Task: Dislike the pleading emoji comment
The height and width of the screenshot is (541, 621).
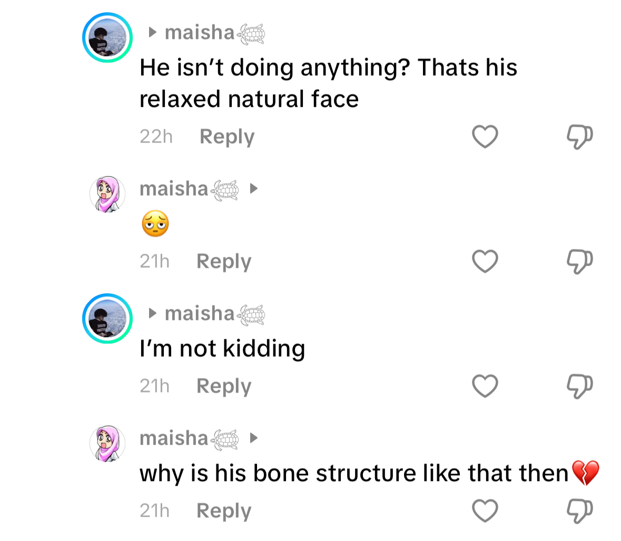Action: (x=579, y=262)
